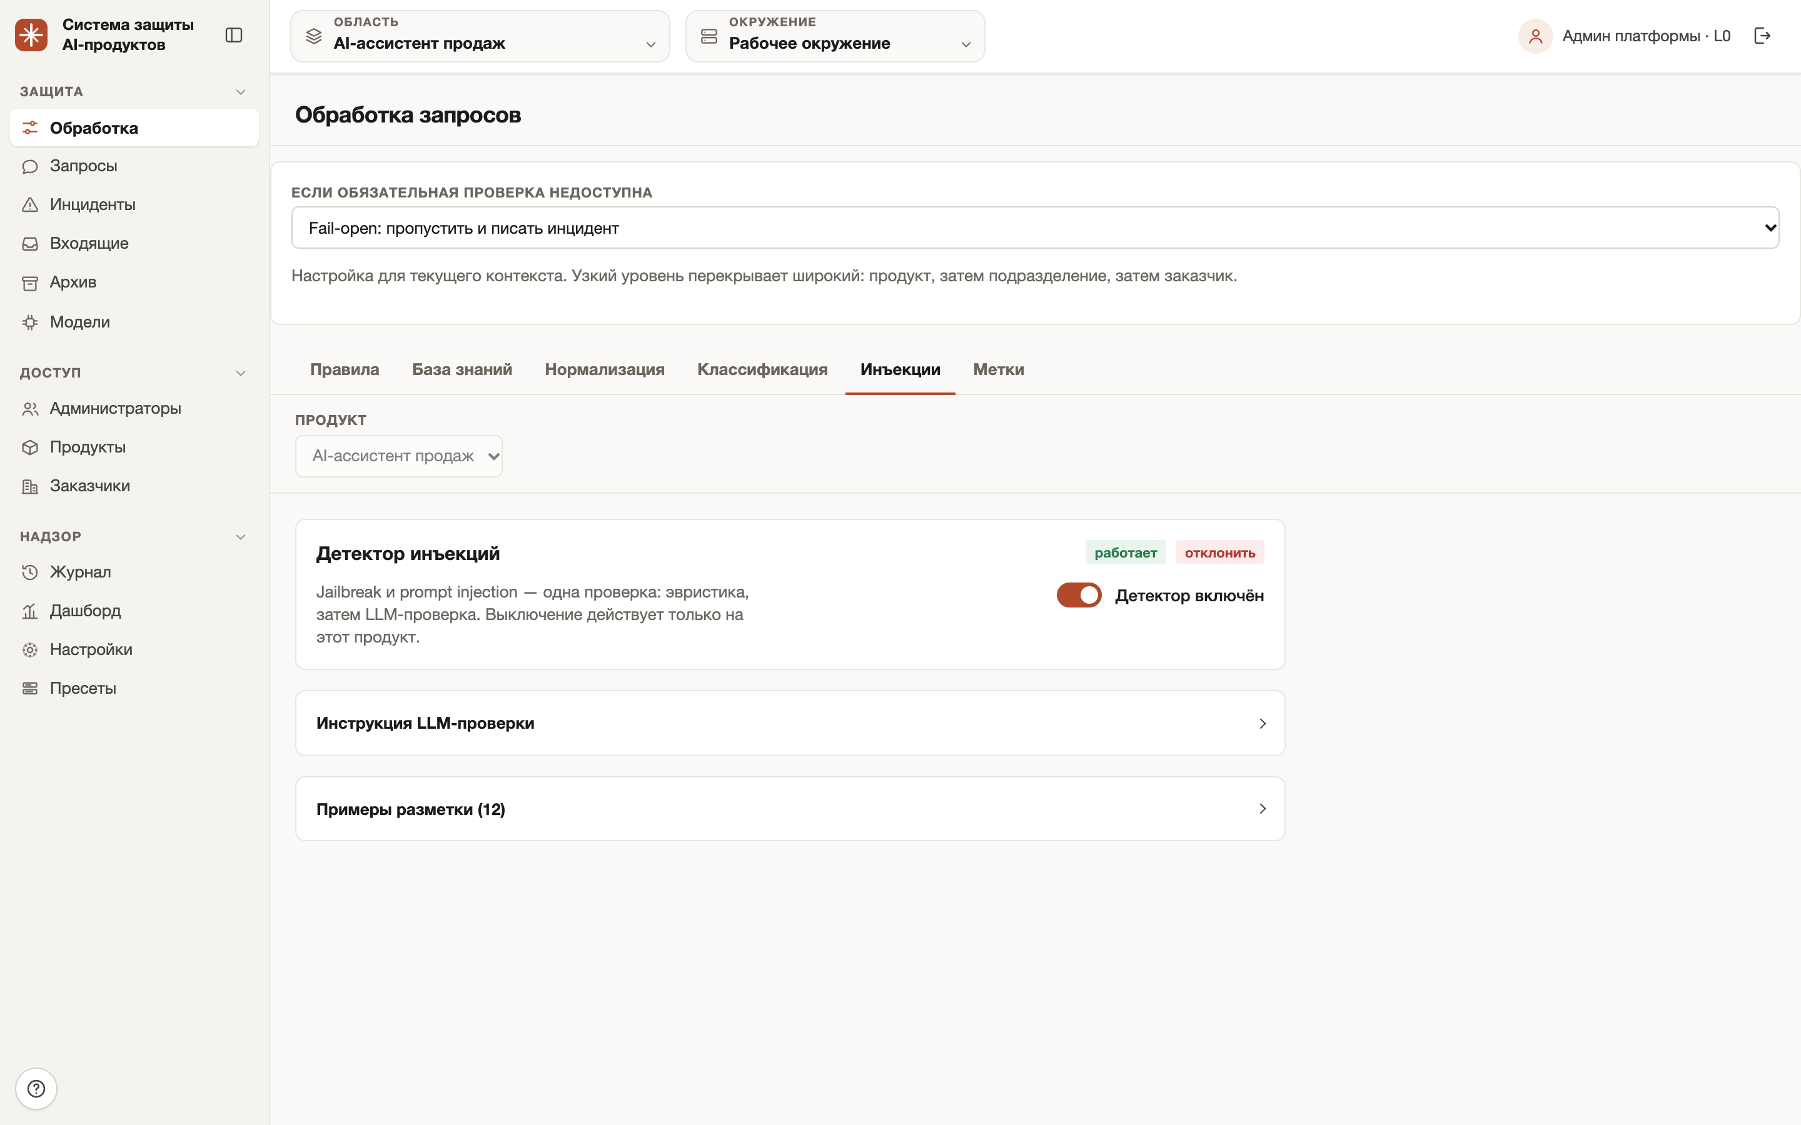Click the Настройки gear icon

click(30, 649)
